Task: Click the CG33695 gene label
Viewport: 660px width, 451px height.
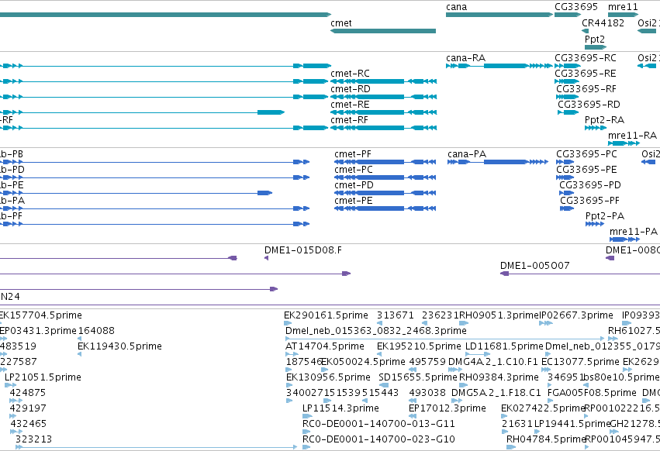Action: pos(575,7)
